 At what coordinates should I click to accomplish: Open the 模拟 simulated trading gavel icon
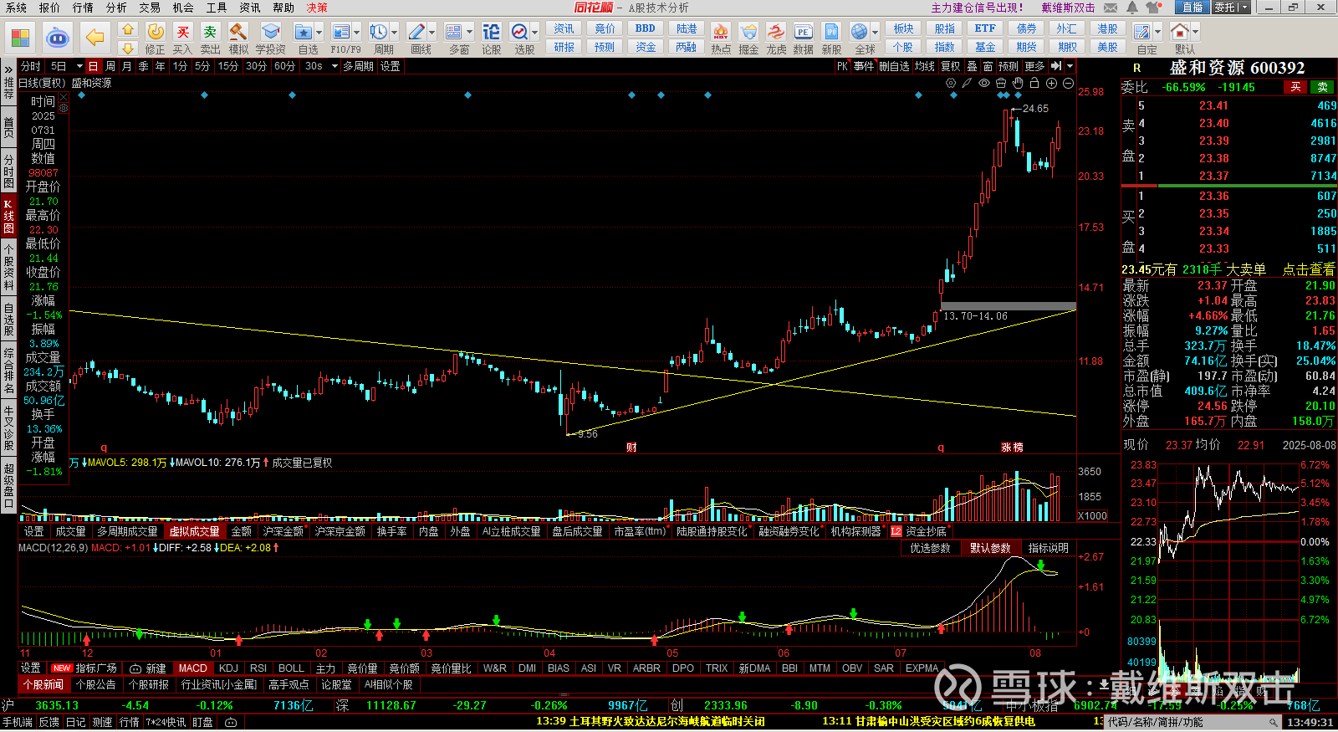(238, 32)
